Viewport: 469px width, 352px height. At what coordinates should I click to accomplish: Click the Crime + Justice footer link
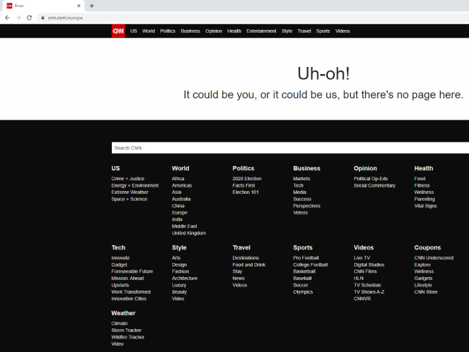pyautogui.click(x=128, y=179)
